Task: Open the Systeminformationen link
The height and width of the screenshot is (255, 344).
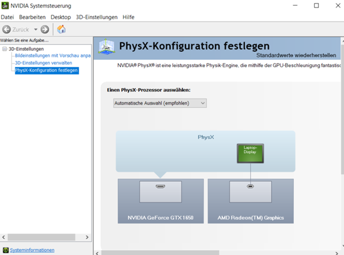Action: point(32,250)
